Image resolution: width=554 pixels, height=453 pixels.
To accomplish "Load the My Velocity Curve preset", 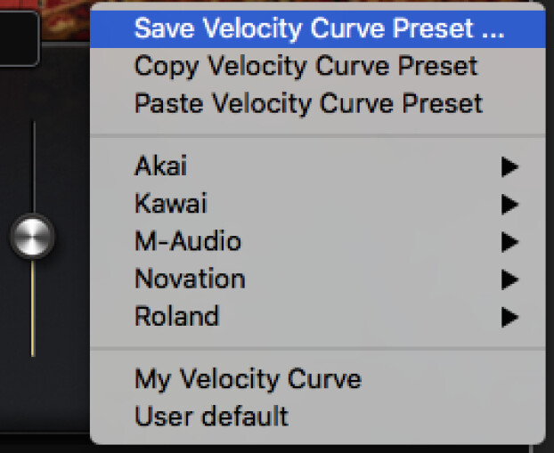I will coord(248,379).
